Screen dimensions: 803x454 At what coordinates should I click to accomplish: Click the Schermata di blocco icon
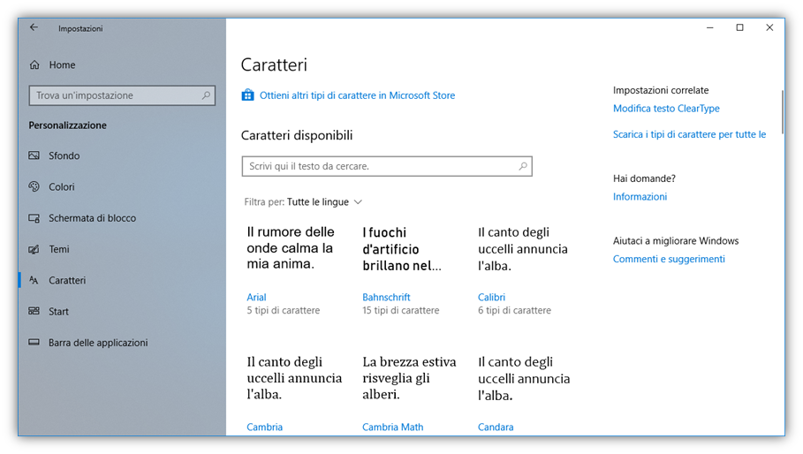34,218
